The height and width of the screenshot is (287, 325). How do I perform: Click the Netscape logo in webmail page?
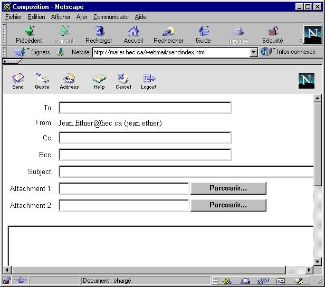point(307,81)
